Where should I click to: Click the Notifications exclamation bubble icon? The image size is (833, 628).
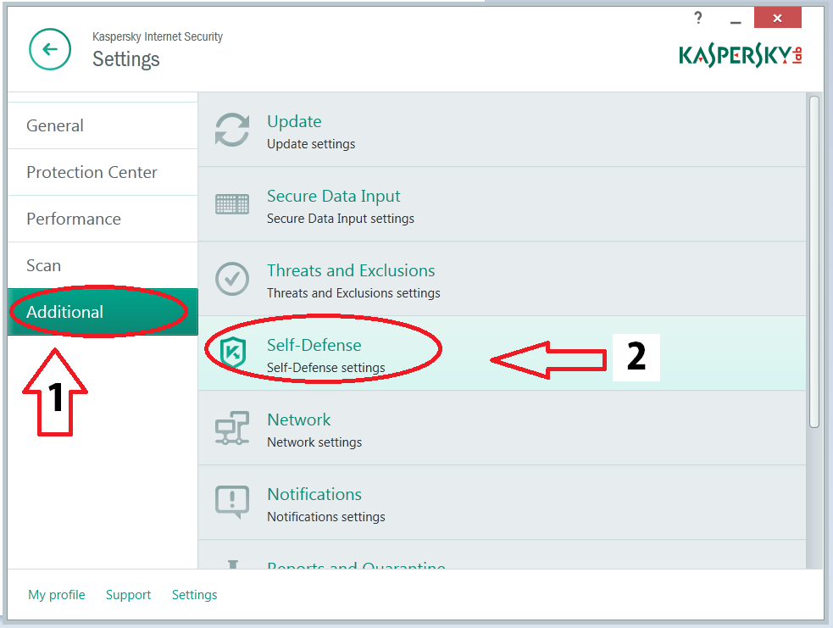(232, 502)
